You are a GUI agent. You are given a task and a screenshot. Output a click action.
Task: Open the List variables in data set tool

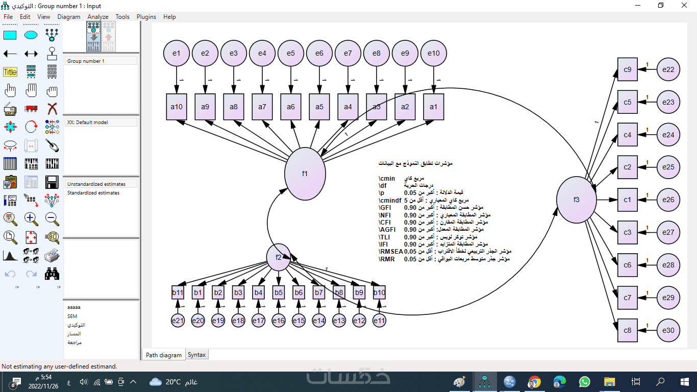(52, 72)
